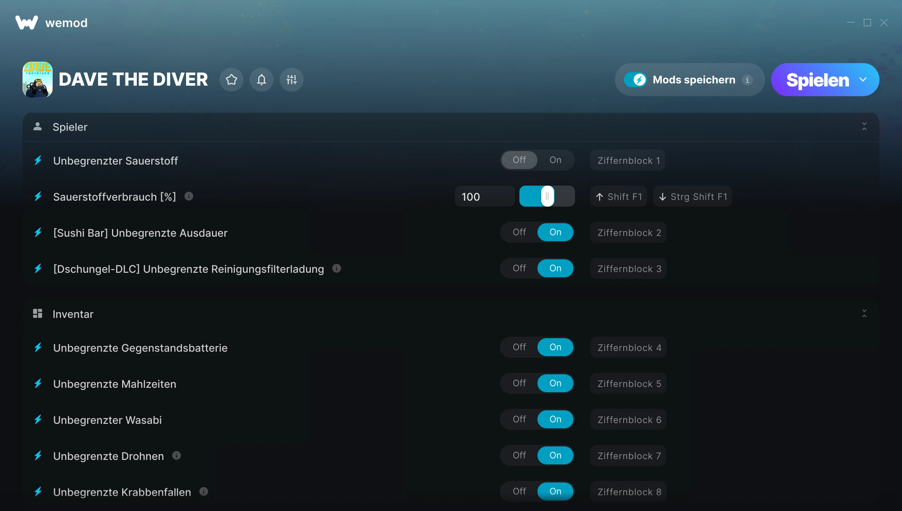This screenshot has height=511, width=902.
Task: Click the Inventar section heading
Action: click(x=73, y=314)
